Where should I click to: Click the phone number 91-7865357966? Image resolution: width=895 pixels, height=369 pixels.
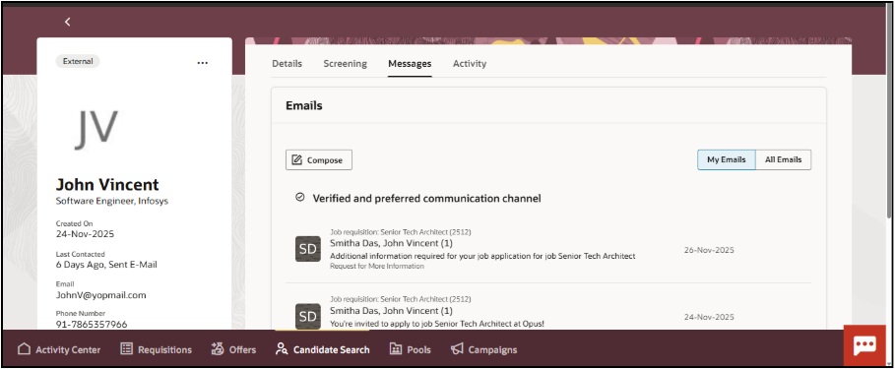tap(92, 325)
